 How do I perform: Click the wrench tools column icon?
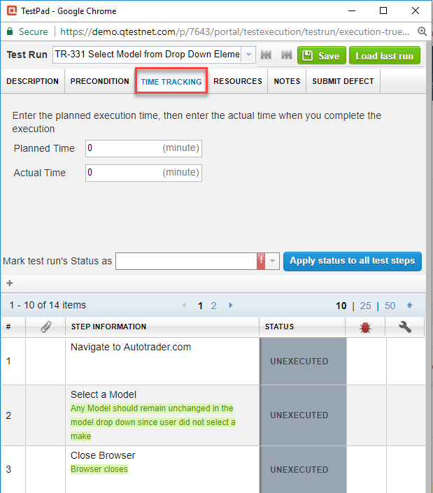pyautogui.click(x=405, y=327)
